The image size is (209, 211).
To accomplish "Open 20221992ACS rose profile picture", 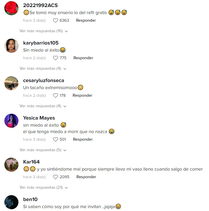I will pos(11,8).
